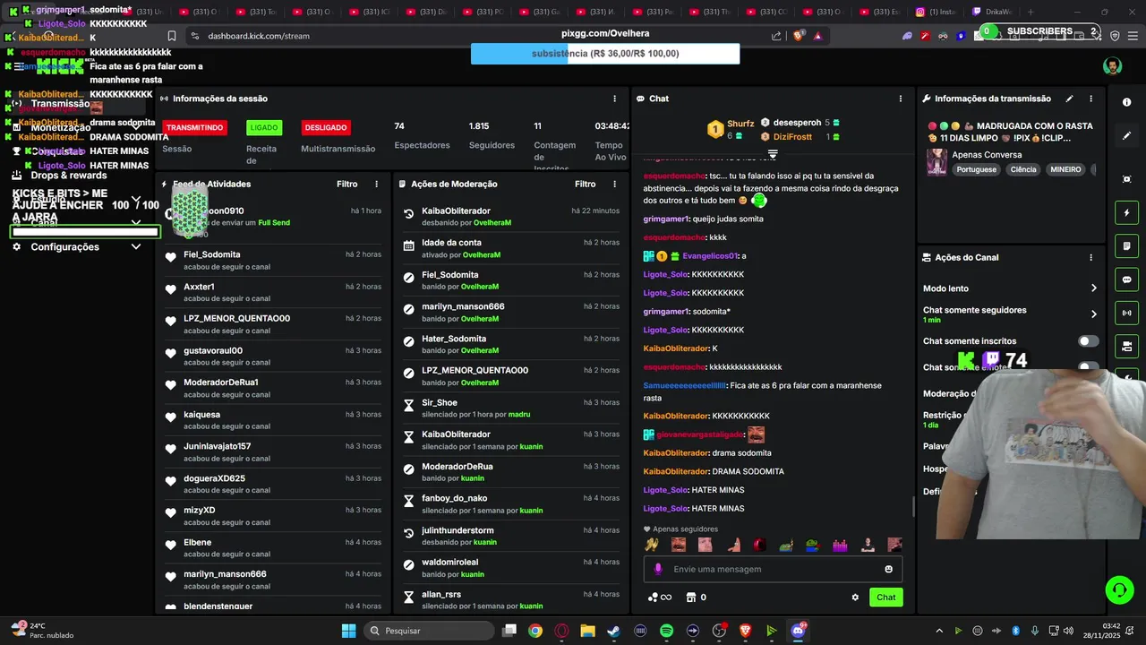Open Transmissão in the sidebar
The image size is (1146, 645).
coord(60,103)
